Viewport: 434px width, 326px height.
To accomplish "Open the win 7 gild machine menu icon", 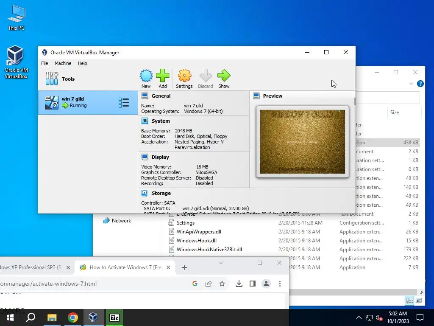I will pos(124,103).
